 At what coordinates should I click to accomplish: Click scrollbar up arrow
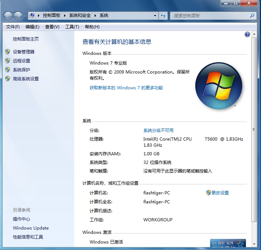click(x=254, y=34)
